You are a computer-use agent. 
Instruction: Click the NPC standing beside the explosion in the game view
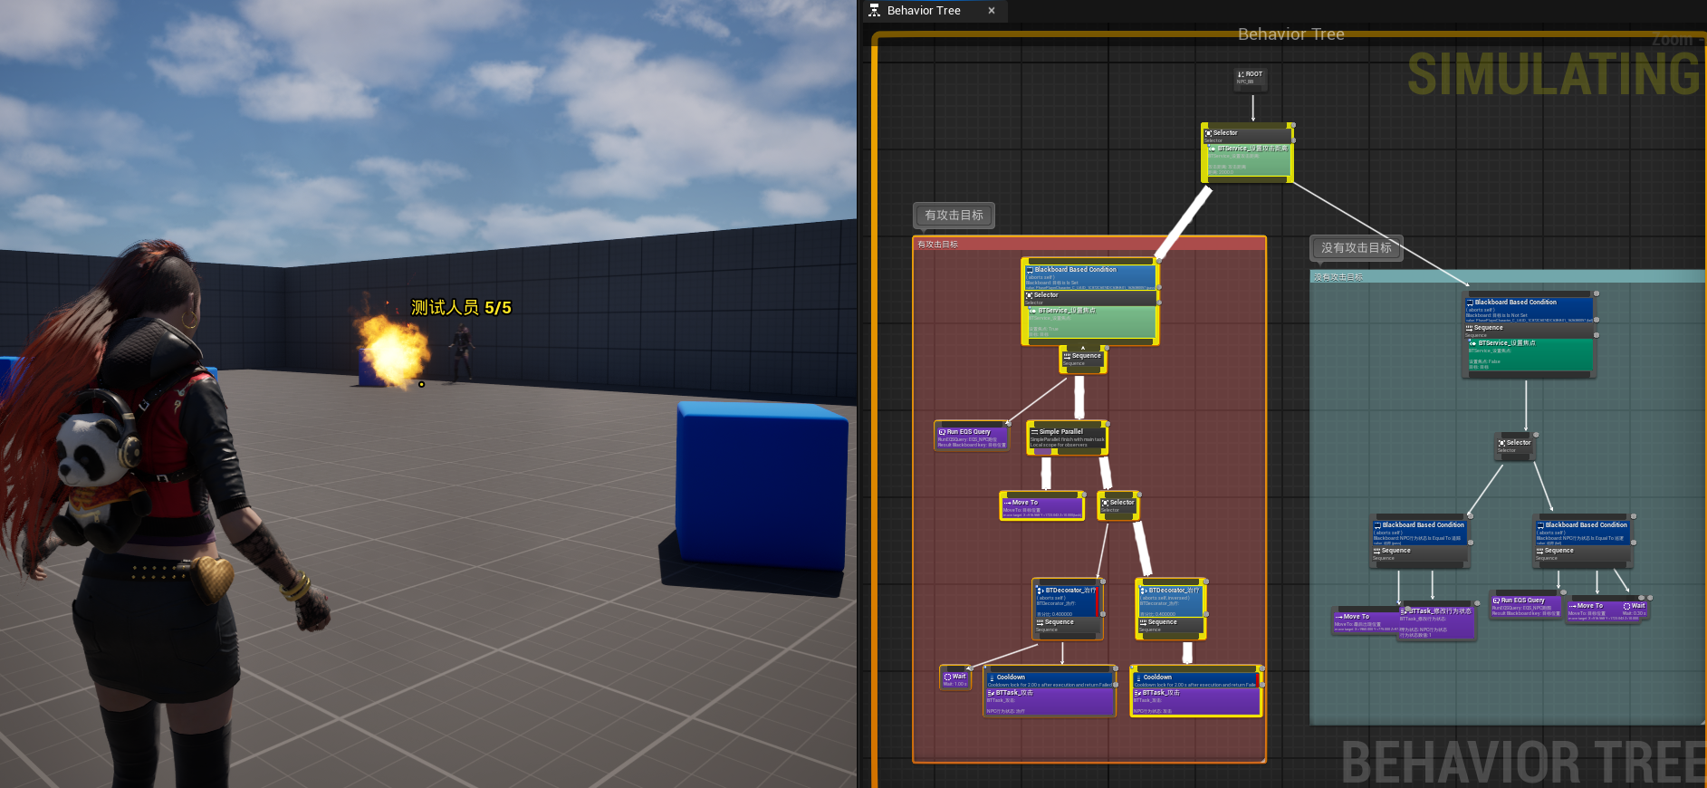[462, 352]
